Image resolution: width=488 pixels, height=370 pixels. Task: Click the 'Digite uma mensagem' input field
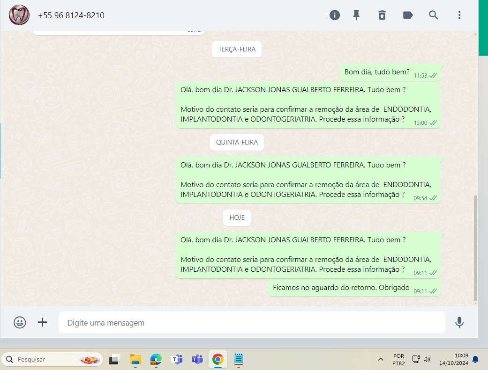tap(251, 323)
